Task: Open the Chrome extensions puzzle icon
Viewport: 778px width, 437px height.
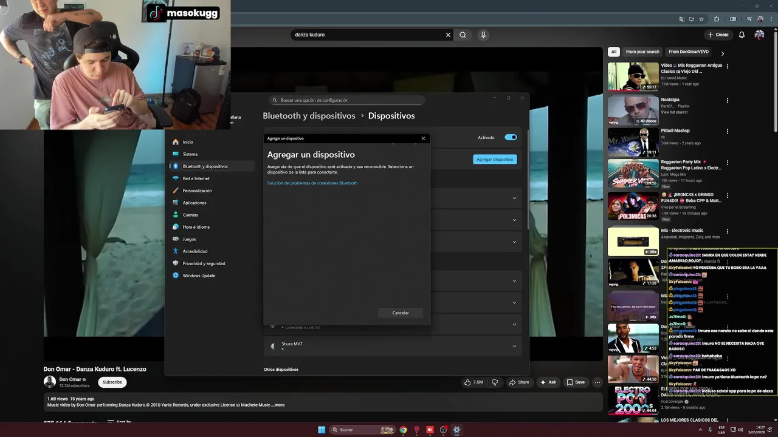Action: (717, 19)
